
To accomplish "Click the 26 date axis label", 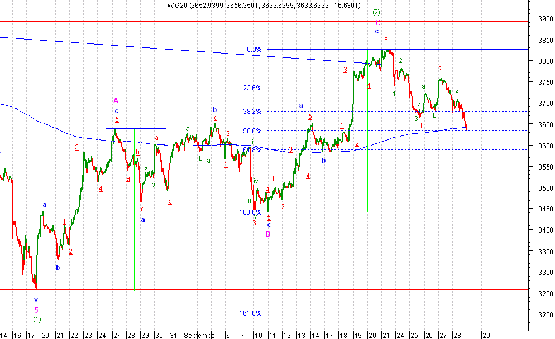I will click(429, 335).
